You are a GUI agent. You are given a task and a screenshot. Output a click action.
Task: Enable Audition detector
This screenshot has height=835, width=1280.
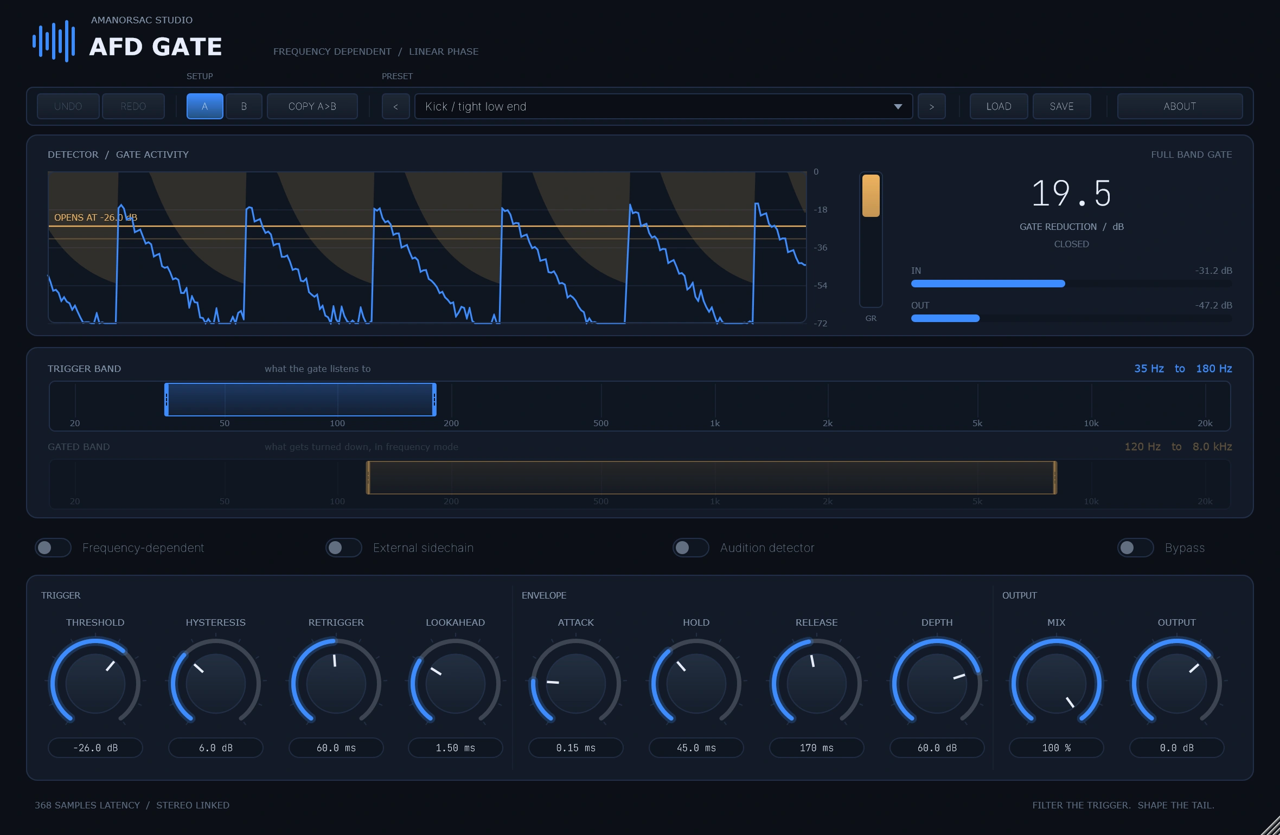691,548
